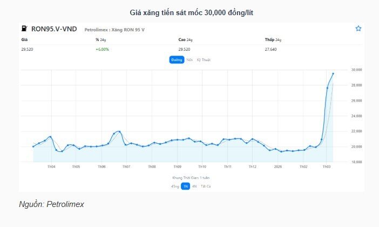Click the Th07 x-axis label
The image size is (379, 227).
pyautogui.click(x=126, y=166)
